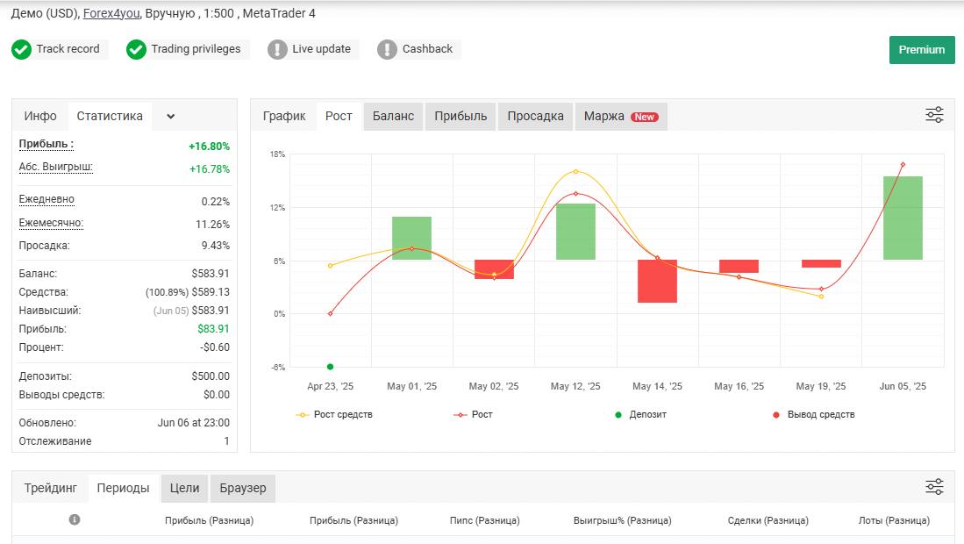Image resolution: width=964 pixels, height=544 pixels.
Task: Click the red May 16 '25 bar
Action: tap(739, 266)
